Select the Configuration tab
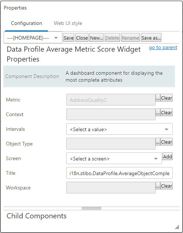The image size is (183, 233). [x=26, y=23]
